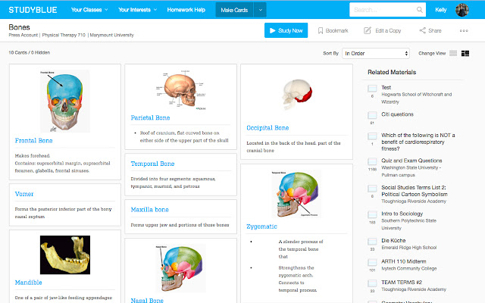This screenshot has height=303, width=485.
Task: Open the Frontal Bone skull image
Action: coord(65,101)
